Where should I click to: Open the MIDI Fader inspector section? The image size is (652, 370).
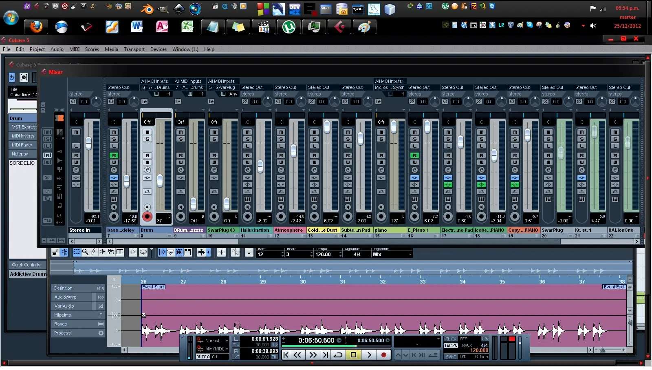coord(23,145)
